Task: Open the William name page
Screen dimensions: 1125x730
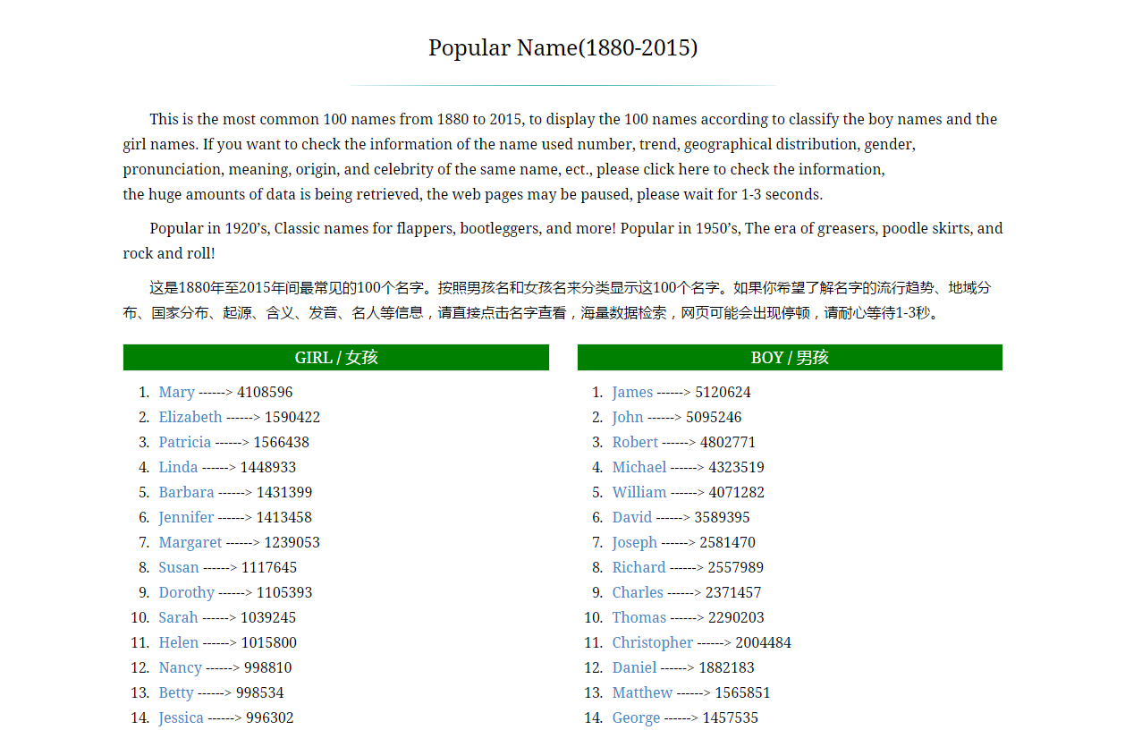Action: 639,492
